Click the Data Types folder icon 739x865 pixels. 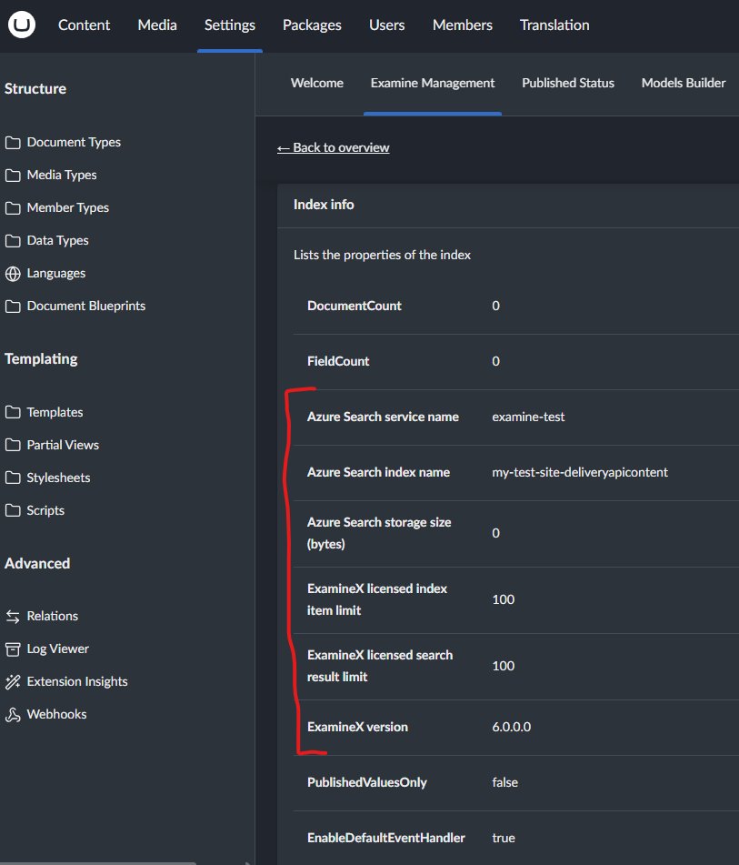click(13, 240)
